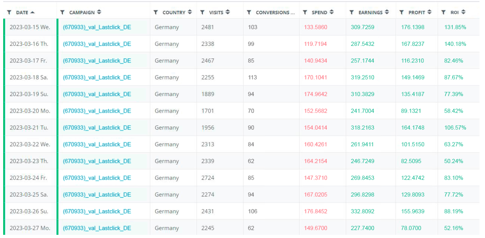Sort by ROI using its sort arrows
Image resolution: width=485 pixels, height=238 pixels.
[x=463, y=12]
